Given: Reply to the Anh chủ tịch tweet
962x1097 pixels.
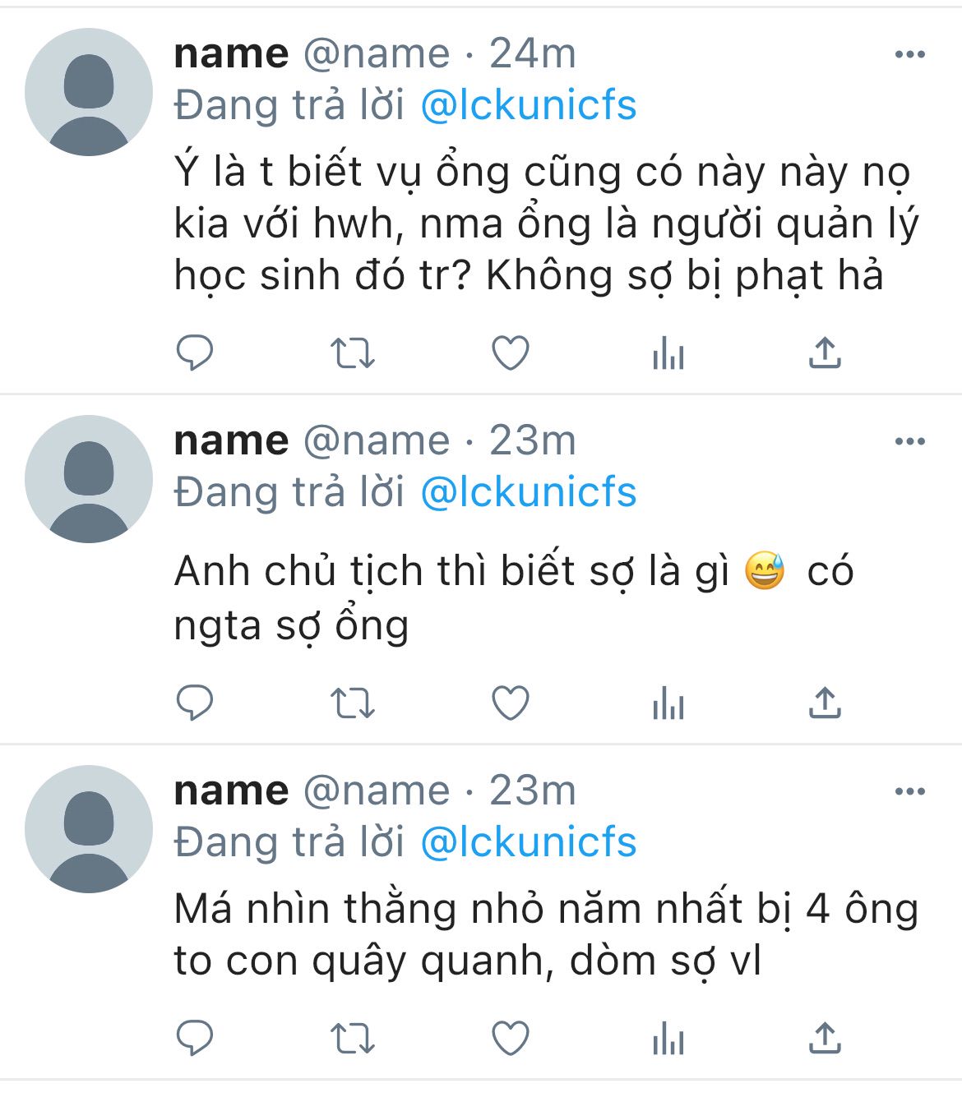Looking at the screenshot, I should [195, 703].
